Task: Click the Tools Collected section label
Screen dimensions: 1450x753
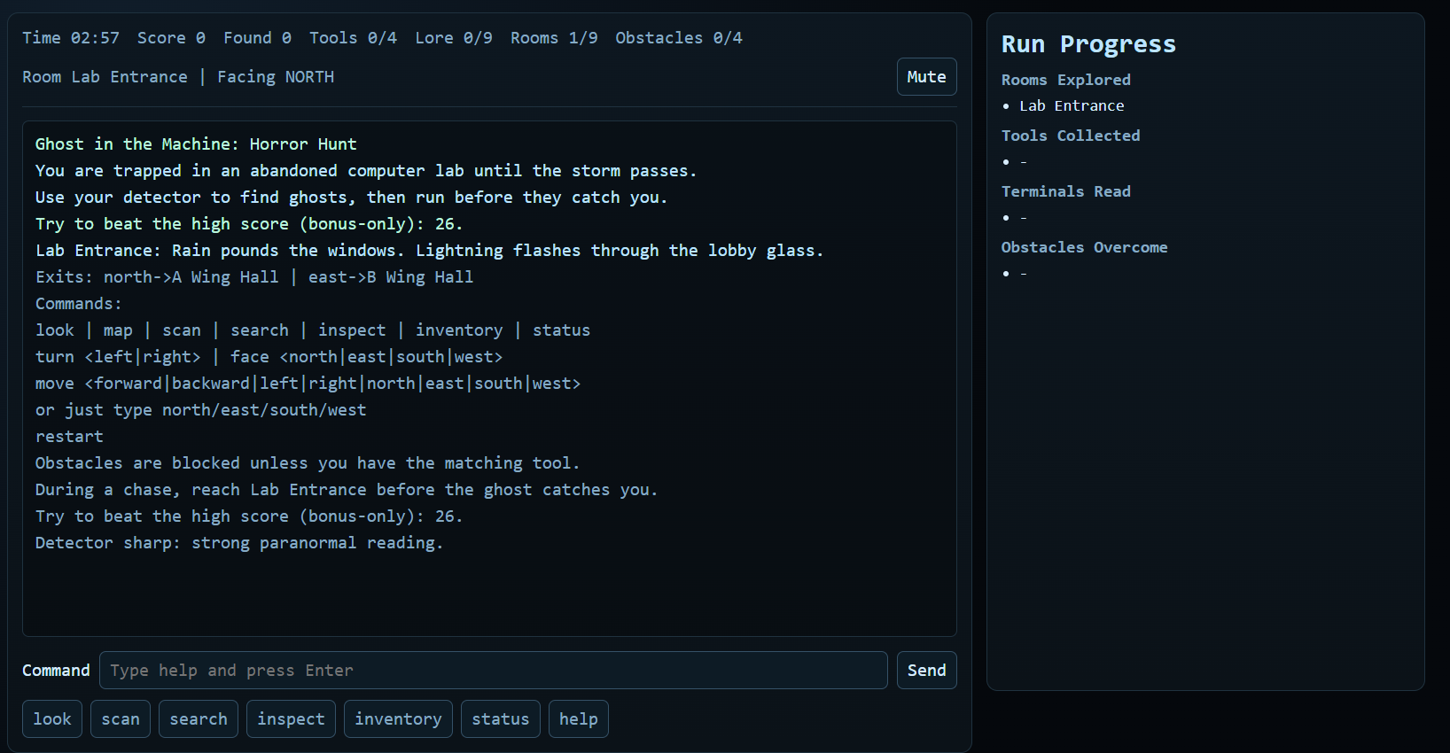Action: coord(1071,136)
